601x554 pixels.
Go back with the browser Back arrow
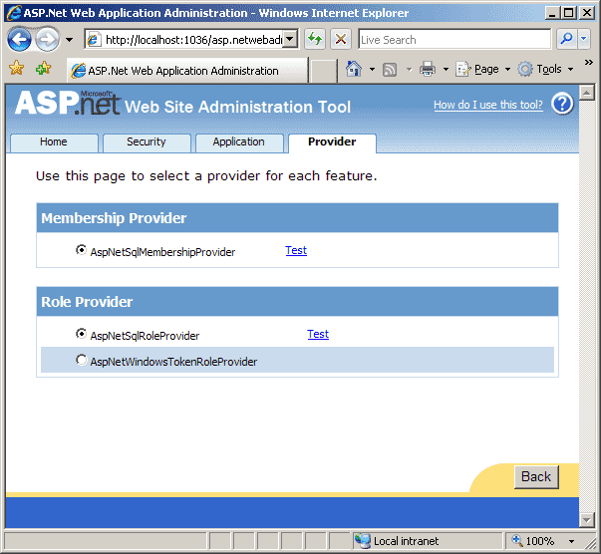point(19,39)
